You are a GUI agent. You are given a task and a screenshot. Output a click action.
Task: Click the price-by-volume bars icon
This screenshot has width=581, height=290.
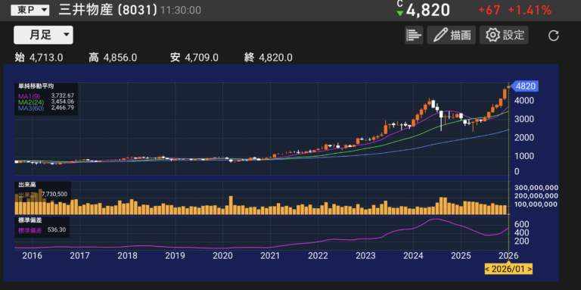pyautogui.click(x=414, y=36)
